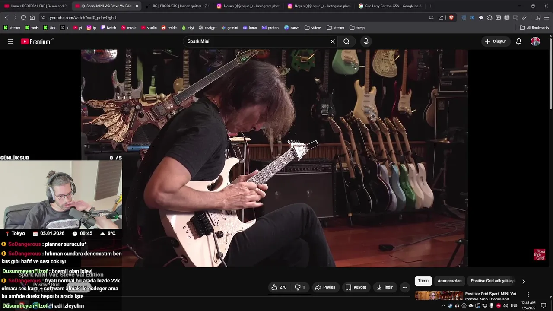553x311 pixels.
Task: Open the Brave main hamburger menu
Action: coord(547,18)
